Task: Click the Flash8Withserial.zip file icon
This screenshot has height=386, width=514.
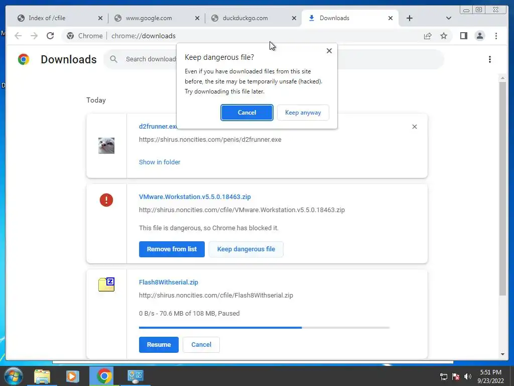Action: pos(106,284)
